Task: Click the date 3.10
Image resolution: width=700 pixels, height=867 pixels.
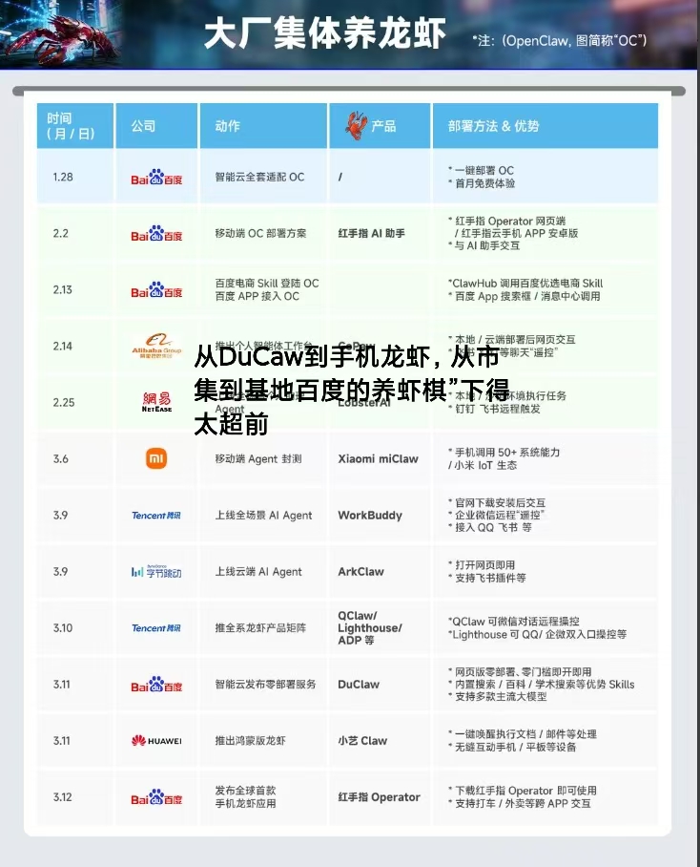Action: (x=63, y=628)
